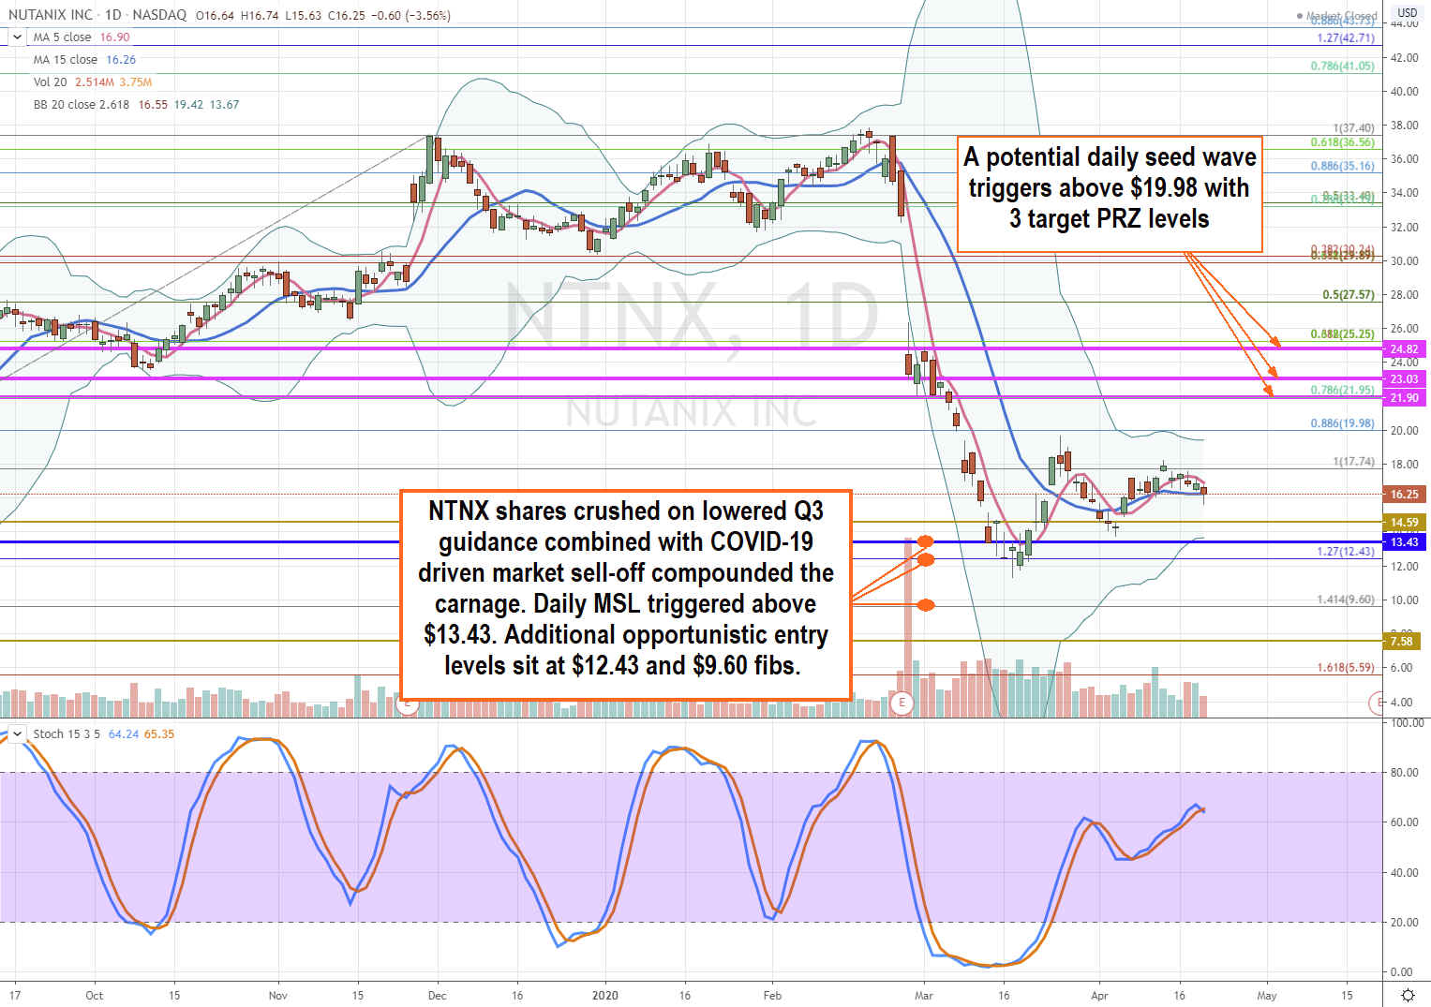This screenshot has width=1431, height=1007.
Task: Click the current price label 16.25
Action: [1404, 495]
